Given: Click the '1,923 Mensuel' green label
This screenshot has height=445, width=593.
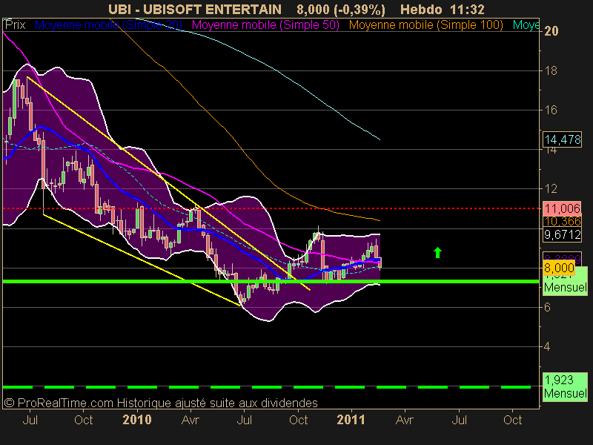Looking at the screenshot, I should pyautogui.click(x=566, y=386).
